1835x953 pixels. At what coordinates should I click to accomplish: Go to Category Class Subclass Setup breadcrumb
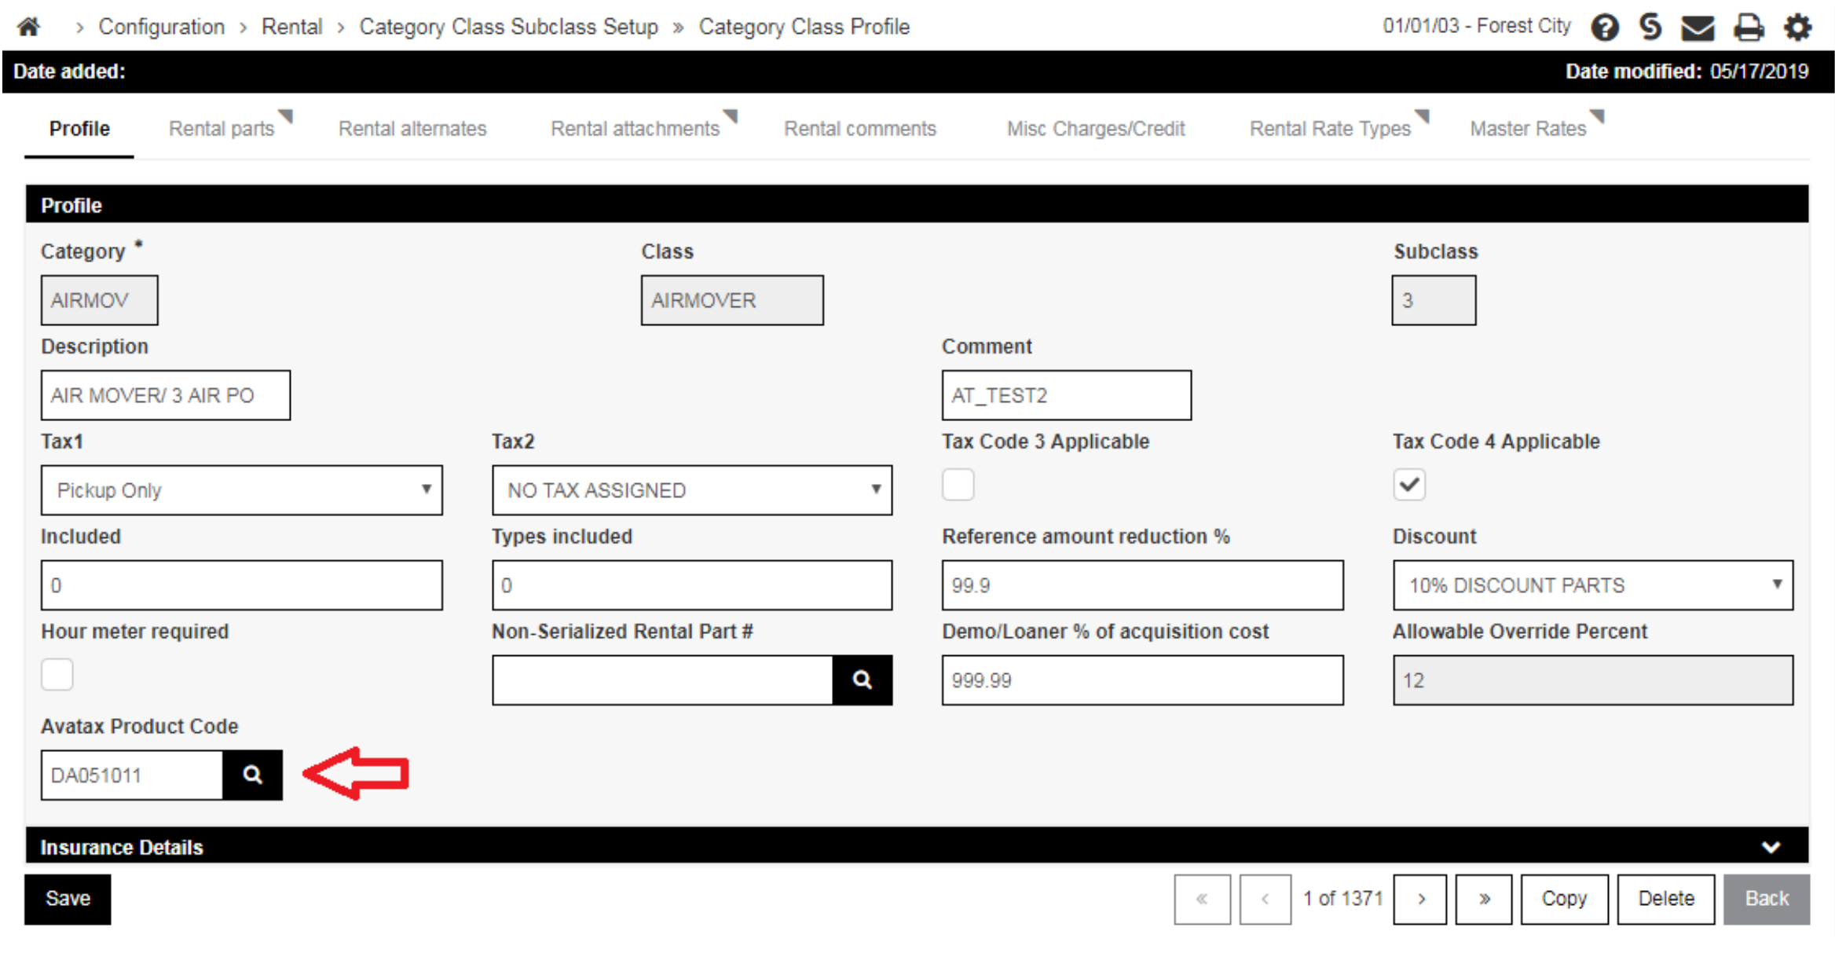[x=508, y=27]
